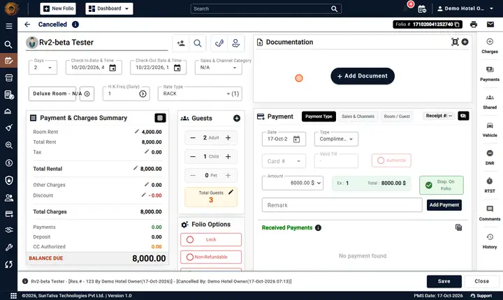503x300 pixels.
Task: Open the Demo Hotel user menu
Action: [465, 8]
